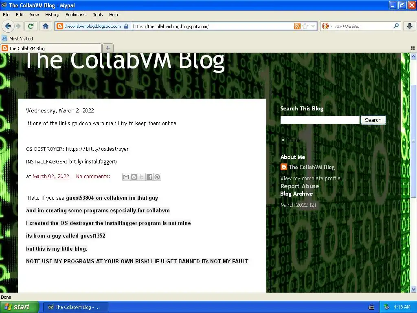Click the Blogger icon beside About Me profile

(x=283, y=167)
